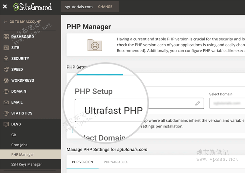Go to My Account link
Viewport: 245px width, 173px height.
pyautogui.click(x=25, y=22)
